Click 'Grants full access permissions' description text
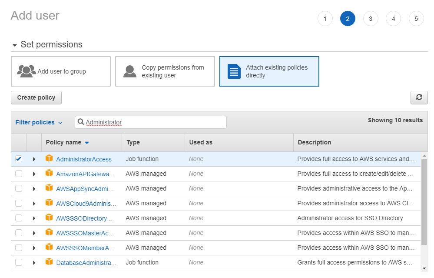This screenshot has width=434, height=278. click(x=355, y=262)
